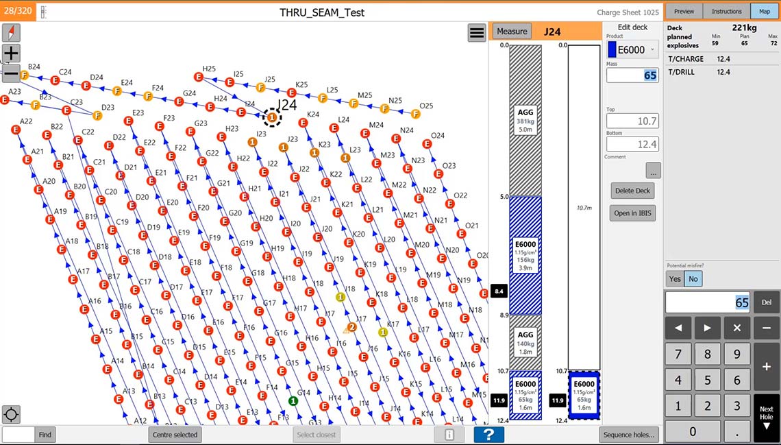Zoom out using the minus icon
This screenshot has height=445, width=781.
tap(10, 73)
